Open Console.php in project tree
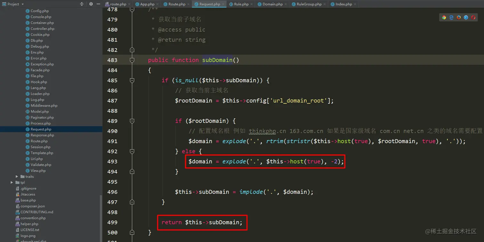The height and width of the screenshot is (242, 484). click(x=41, y=17)
